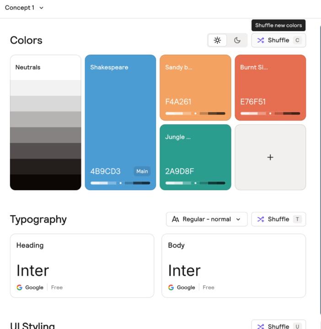The image size is (321, 329).
Task: Adjust the Burnt Sienna shade slider
Action: 270,113
